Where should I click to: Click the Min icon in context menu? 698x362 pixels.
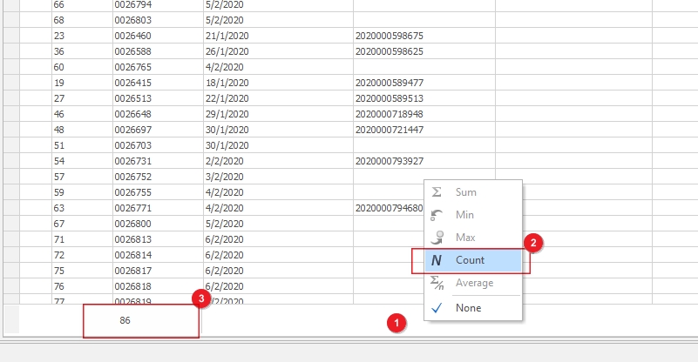pyautogui.click(x=437, y=214)
